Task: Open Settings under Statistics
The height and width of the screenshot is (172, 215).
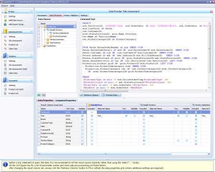Action: [x=12, y=61]
